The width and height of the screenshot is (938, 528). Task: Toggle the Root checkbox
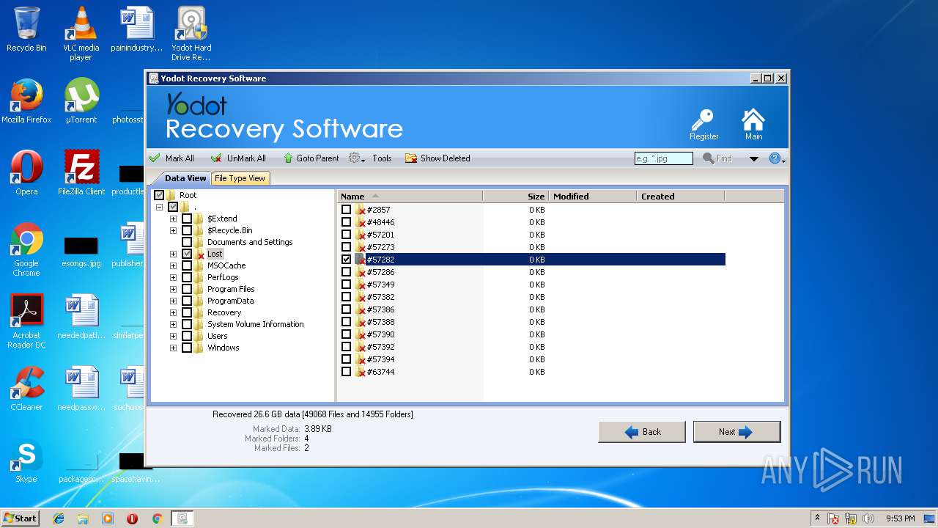pyautogui.click(x=159, y=195)
